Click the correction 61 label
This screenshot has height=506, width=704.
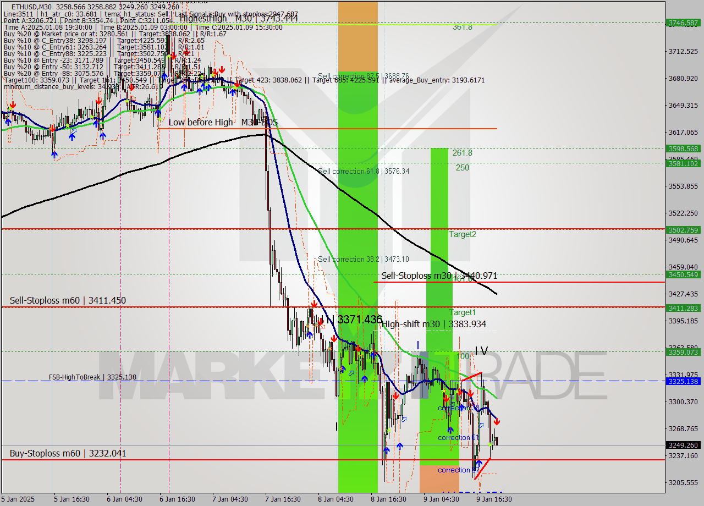tap(458, 437)
